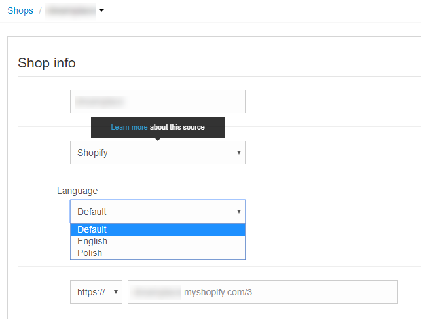Screen dimensions: 421x319
Task: Open the Learn more link in tooltip
Action: coord(129,127)
